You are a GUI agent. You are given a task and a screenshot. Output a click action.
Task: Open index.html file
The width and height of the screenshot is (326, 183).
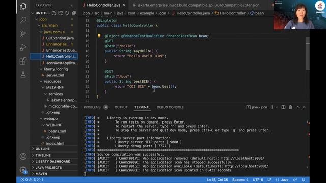coord(55,143)
